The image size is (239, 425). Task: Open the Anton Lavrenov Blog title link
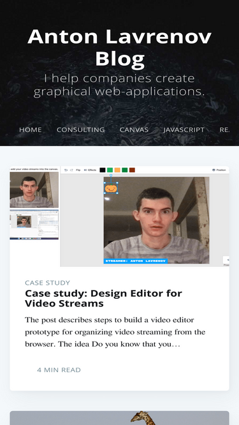(120, 48)
